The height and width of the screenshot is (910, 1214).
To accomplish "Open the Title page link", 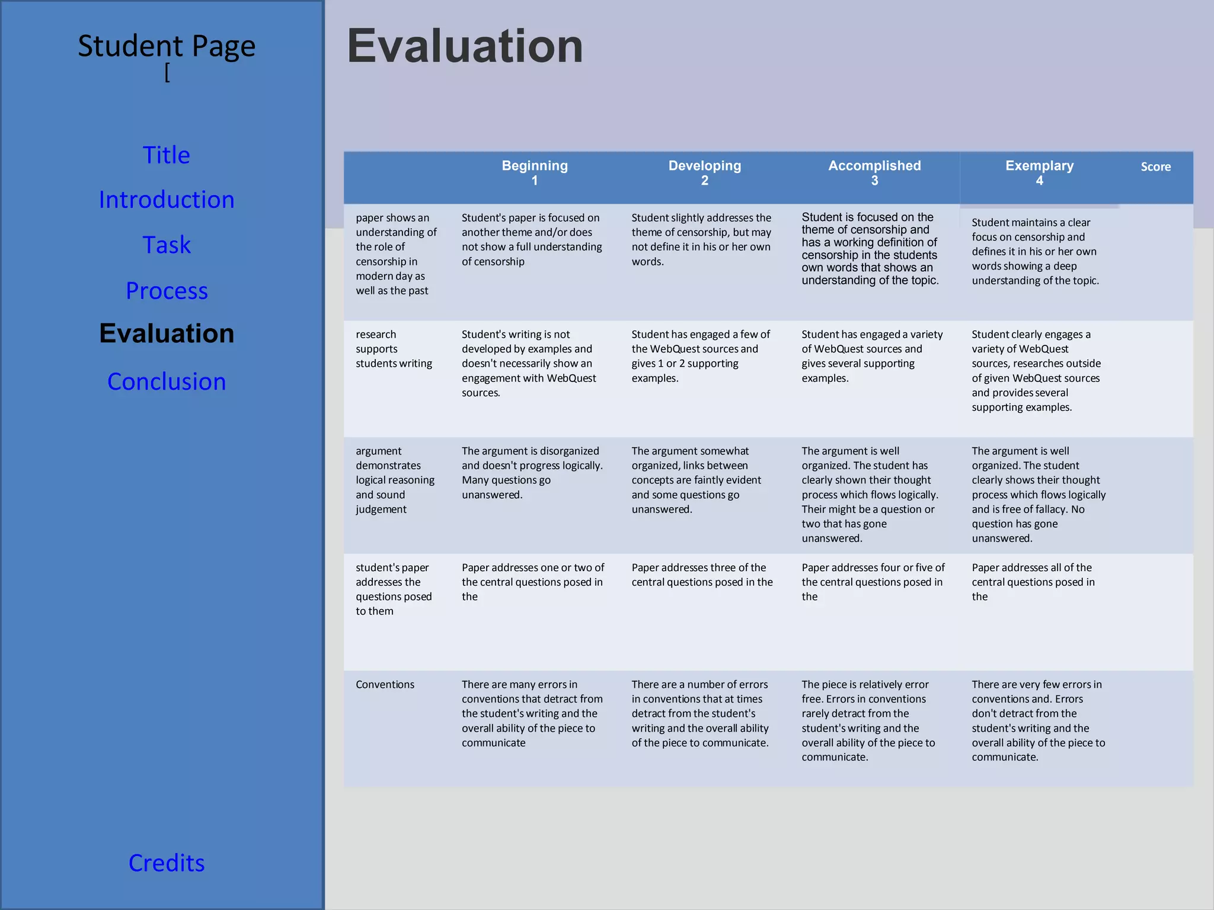I will (x=167, y=155).
